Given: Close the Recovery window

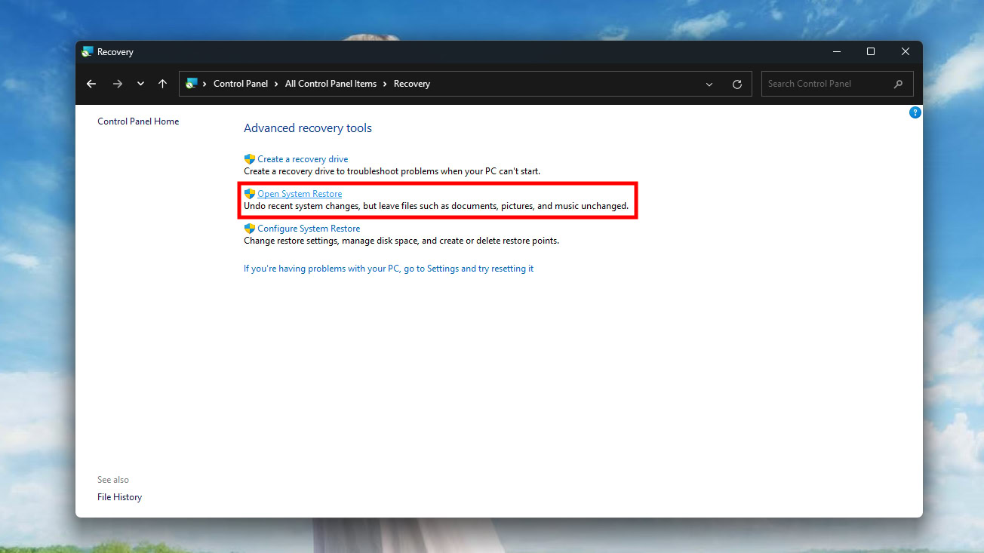Looking at the screenshot, I should 906,52.
